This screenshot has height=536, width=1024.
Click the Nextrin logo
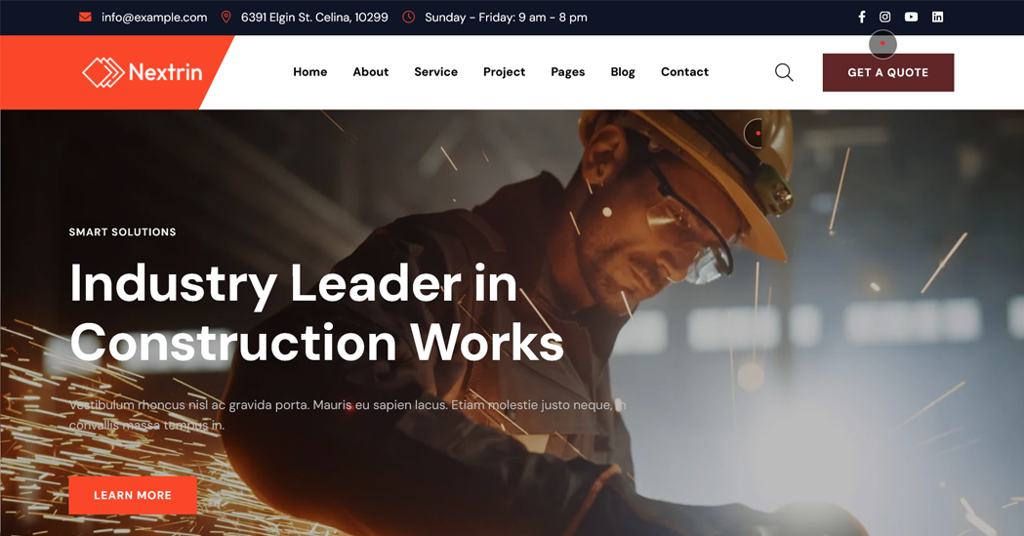point(143,72)
